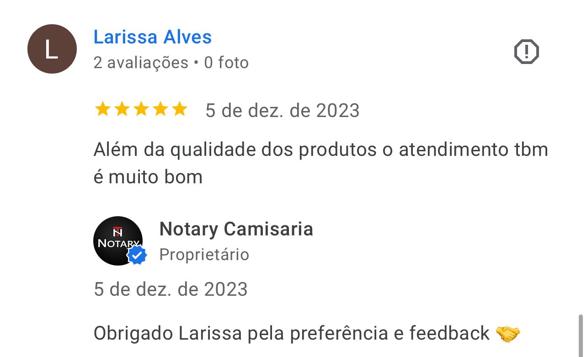Click the Notary Camisaria owner name

pos(236,229)
